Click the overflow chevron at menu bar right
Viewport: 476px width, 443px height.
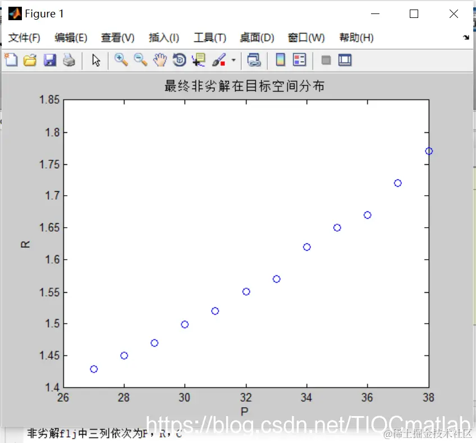466,38
